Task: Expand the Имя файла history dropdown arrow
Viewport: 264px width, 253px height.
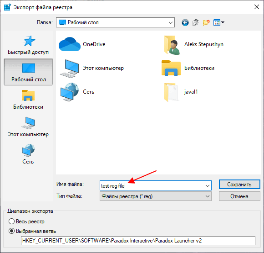Action: click(208, 185)
